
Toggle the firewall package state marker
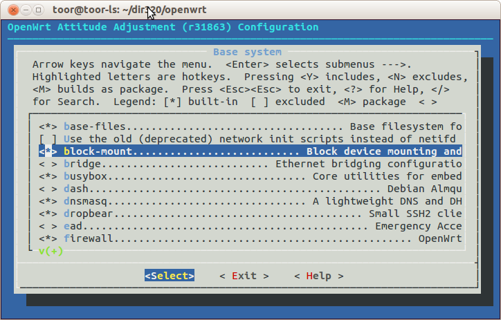point(48,238)
